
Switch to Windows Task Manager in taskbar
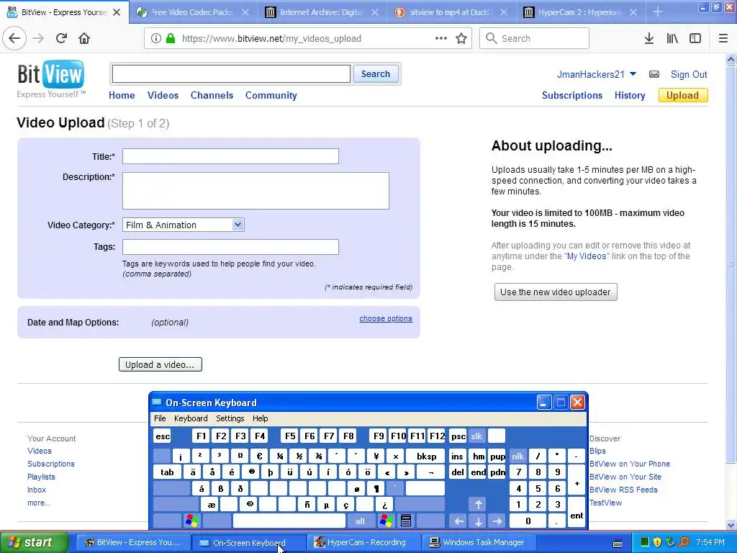[x=477, y=542]
